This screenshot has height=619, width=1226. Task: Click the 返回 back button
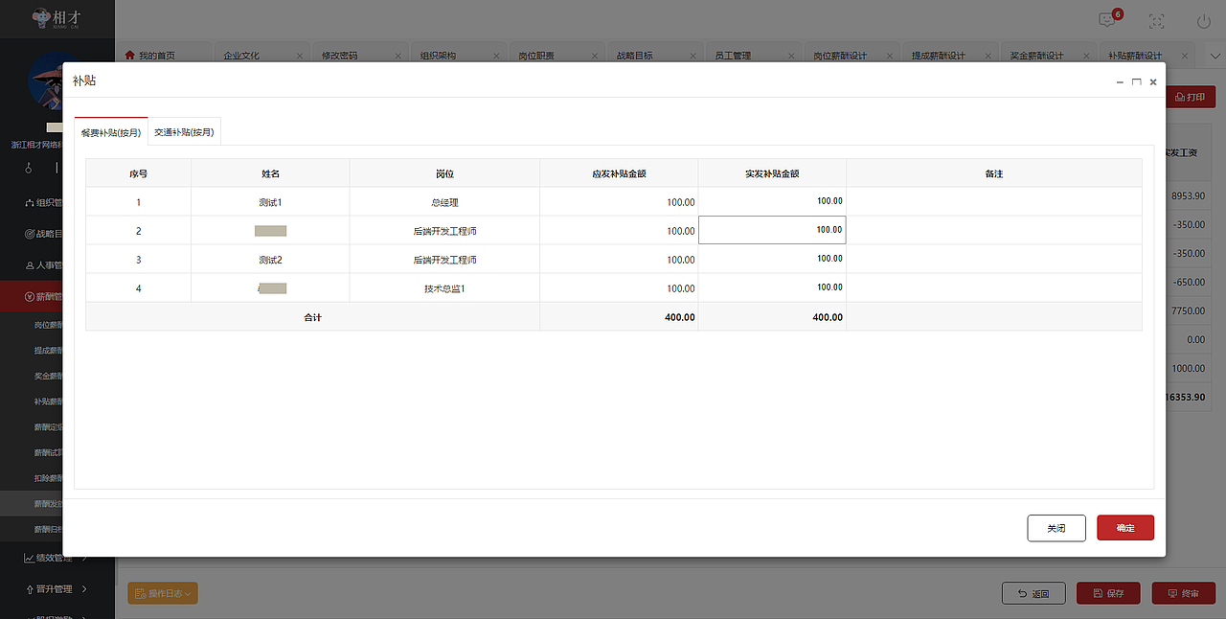tap(1033, 593)
